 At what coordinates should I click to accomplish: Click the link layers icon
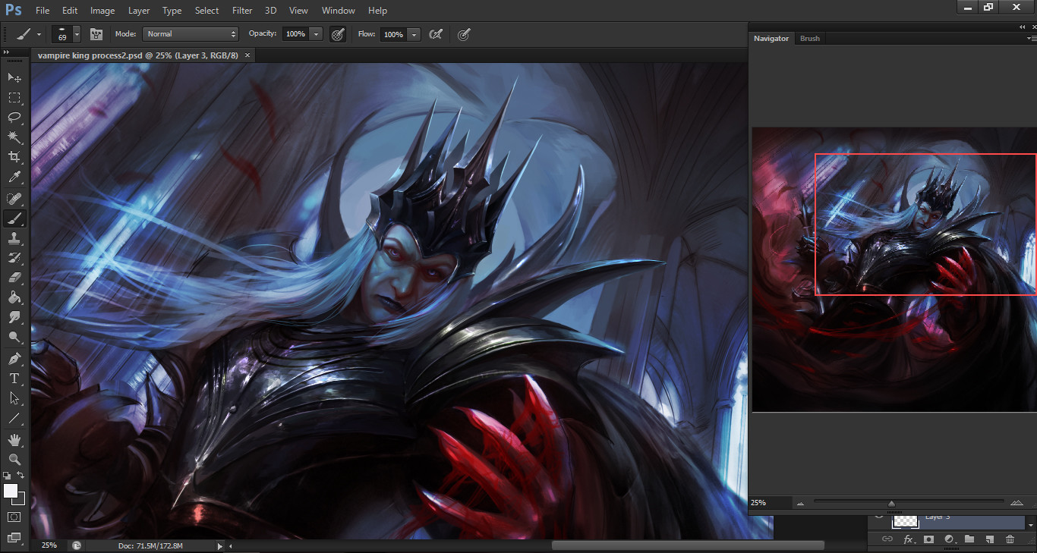(x=887, y=539)
